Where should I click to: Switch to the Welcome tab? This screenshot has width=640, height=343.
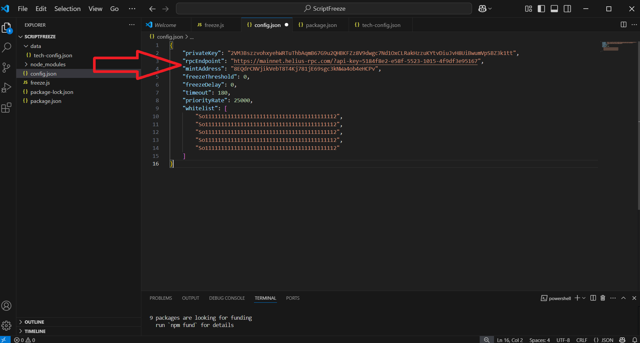click(165, 25)
